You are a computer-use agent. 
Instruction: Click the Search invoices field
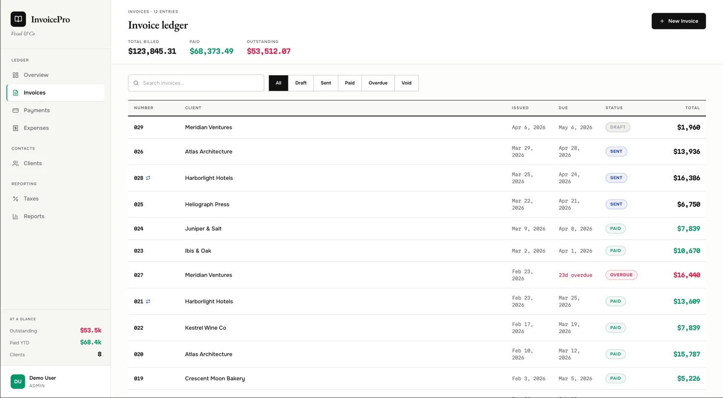[x=196, y=83]
